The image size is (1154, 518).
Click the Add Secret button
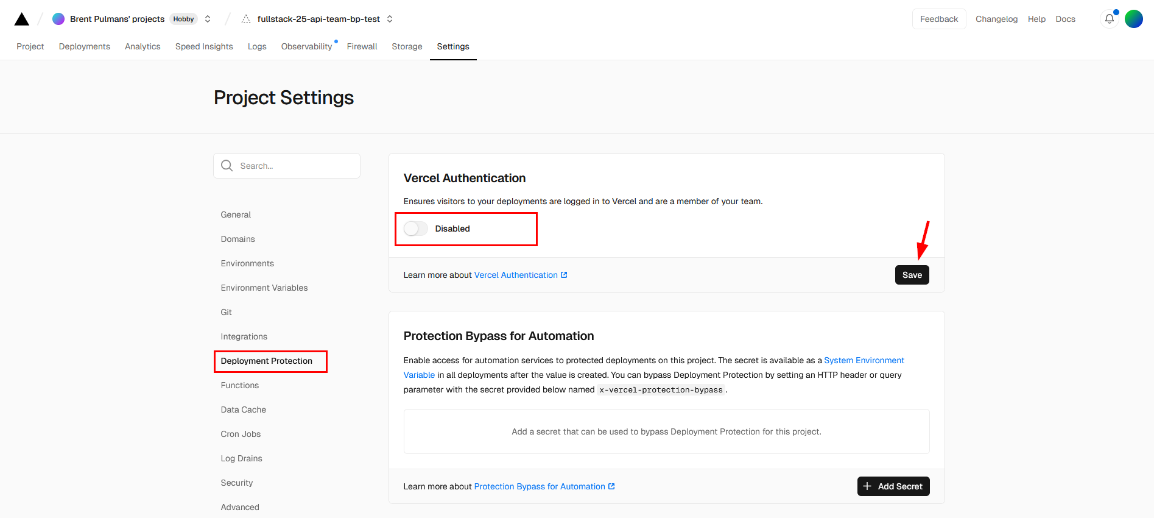[893, 486]
